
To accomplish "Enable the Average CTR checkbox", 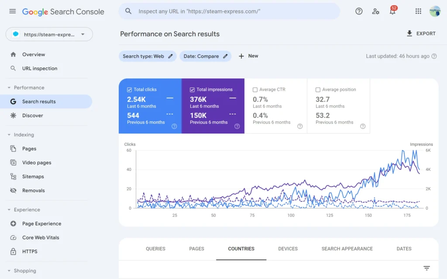I will tap(255, 89).
